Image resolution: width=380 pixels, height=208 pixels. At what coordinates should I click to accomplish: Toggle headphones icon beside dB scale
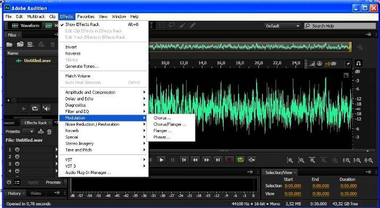coord(358,63)
